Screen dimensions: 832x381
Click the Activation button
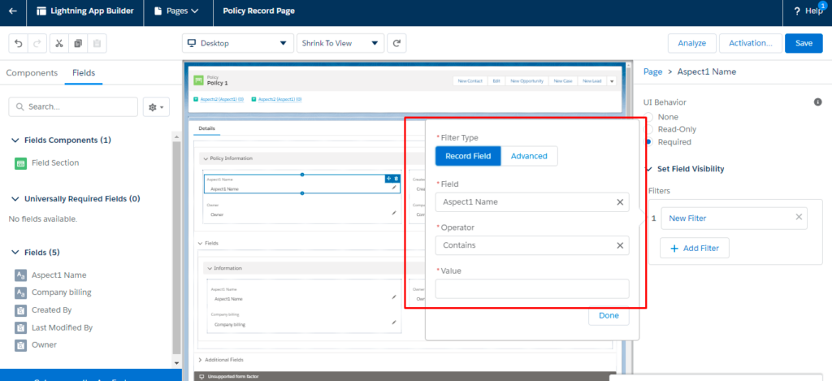[x=750, y=44]
